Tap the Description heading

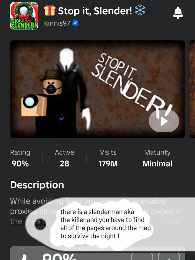37,185
